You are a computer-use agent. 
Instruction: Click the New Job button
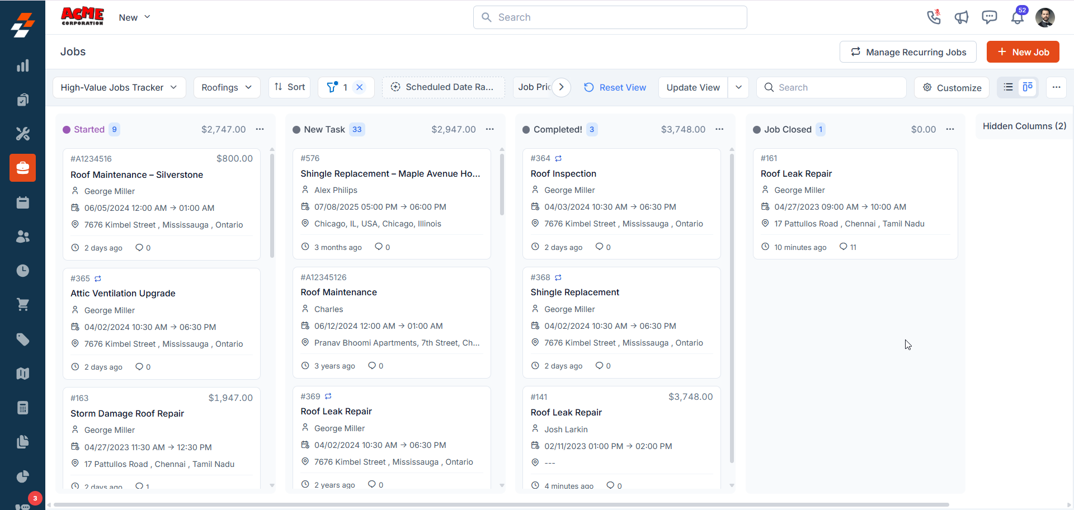coord(1023,51)
